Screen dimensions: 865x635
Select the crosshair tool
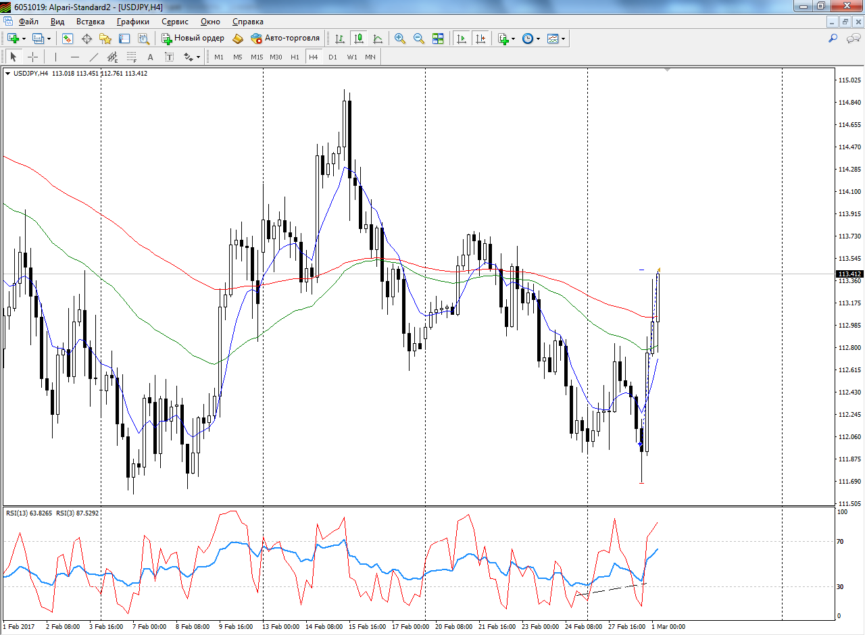point(32,57)
